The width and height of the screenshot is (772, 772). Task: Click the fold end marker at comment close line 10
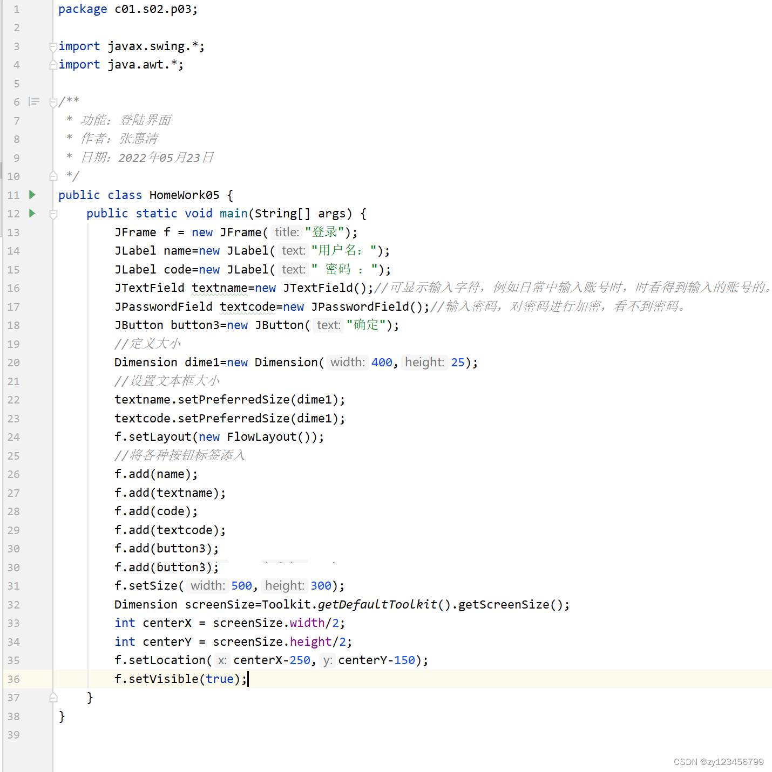[x=53, y=176]
